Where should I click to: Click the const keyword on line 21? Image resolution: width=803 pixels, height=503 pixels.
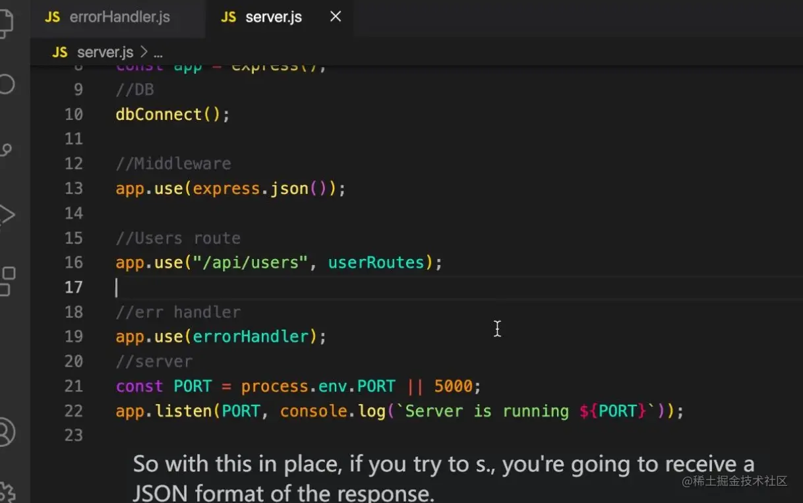point(139,386)
